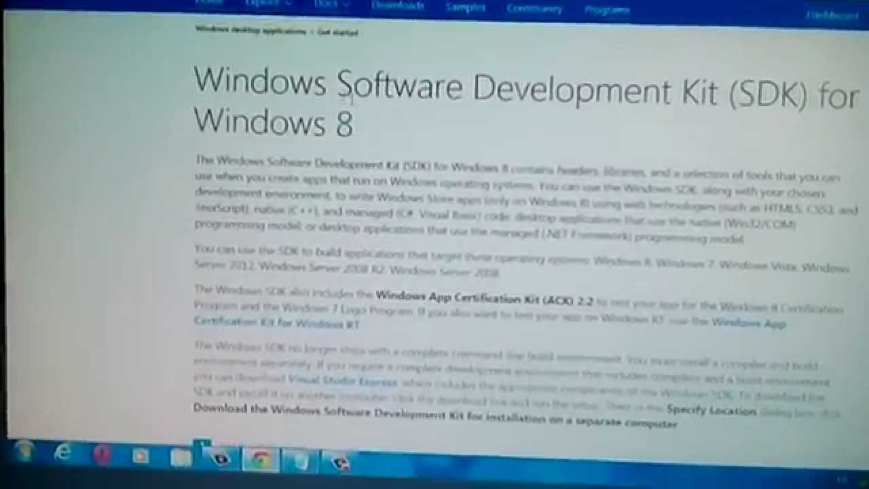Launch Internet Explorer from the taskbar
This screenshot has width=869, height=489.
coord(63,452)
